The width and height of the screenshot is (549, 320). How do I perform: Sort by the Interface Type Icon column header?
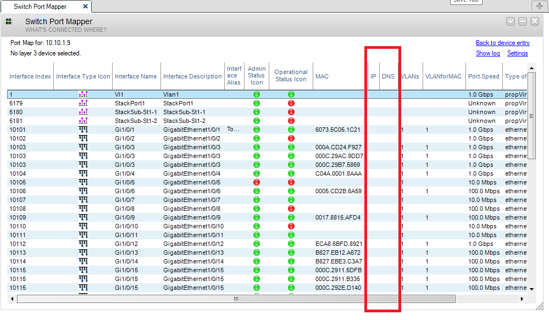pos(83,76)
